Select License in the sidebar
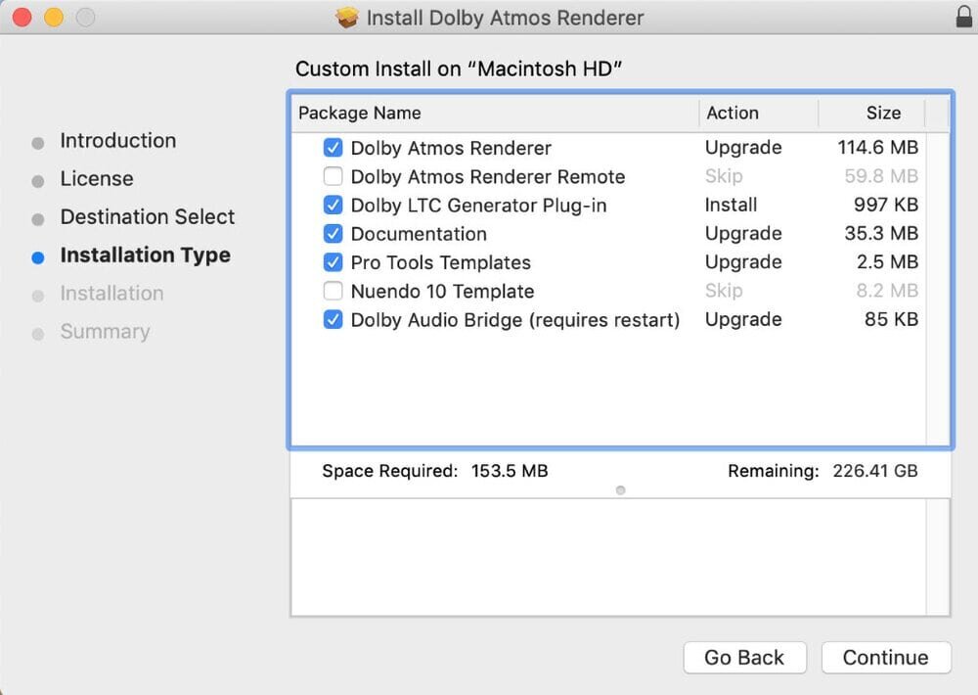This screenshot has height=695, width=978. click(97, 179)
